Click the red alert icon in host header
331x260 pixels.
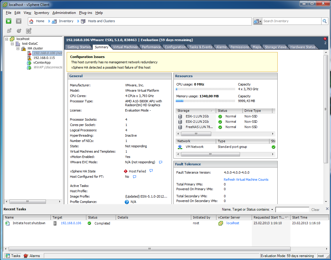pyautogui.click(x=325, y=39)
